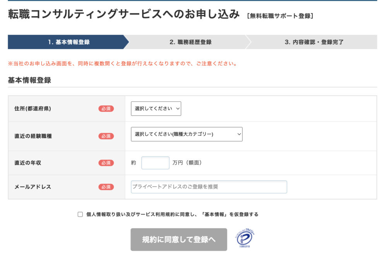Click the 転職コンサルティングサービスへのお申し込み page title
This screenshot has height=254, width=387.
click(124, 14)
